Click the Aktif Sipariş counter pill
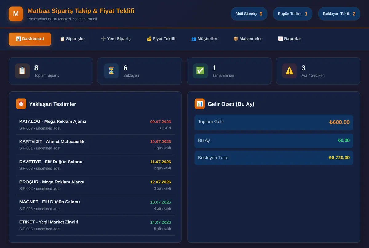The height and width of the screenshot is (248, 369). click(x=249, y=14)
